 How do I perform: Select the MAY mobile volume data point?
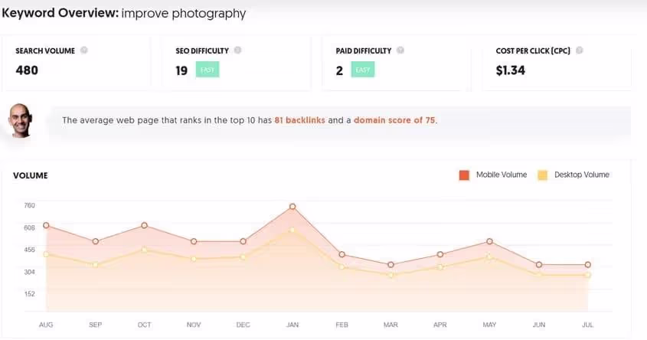pos(489,241)
